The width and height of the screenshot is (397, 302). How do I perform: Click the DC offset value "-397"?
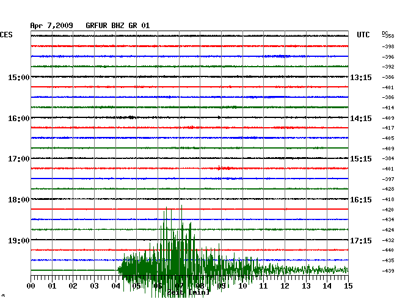(x=388, y=179)
